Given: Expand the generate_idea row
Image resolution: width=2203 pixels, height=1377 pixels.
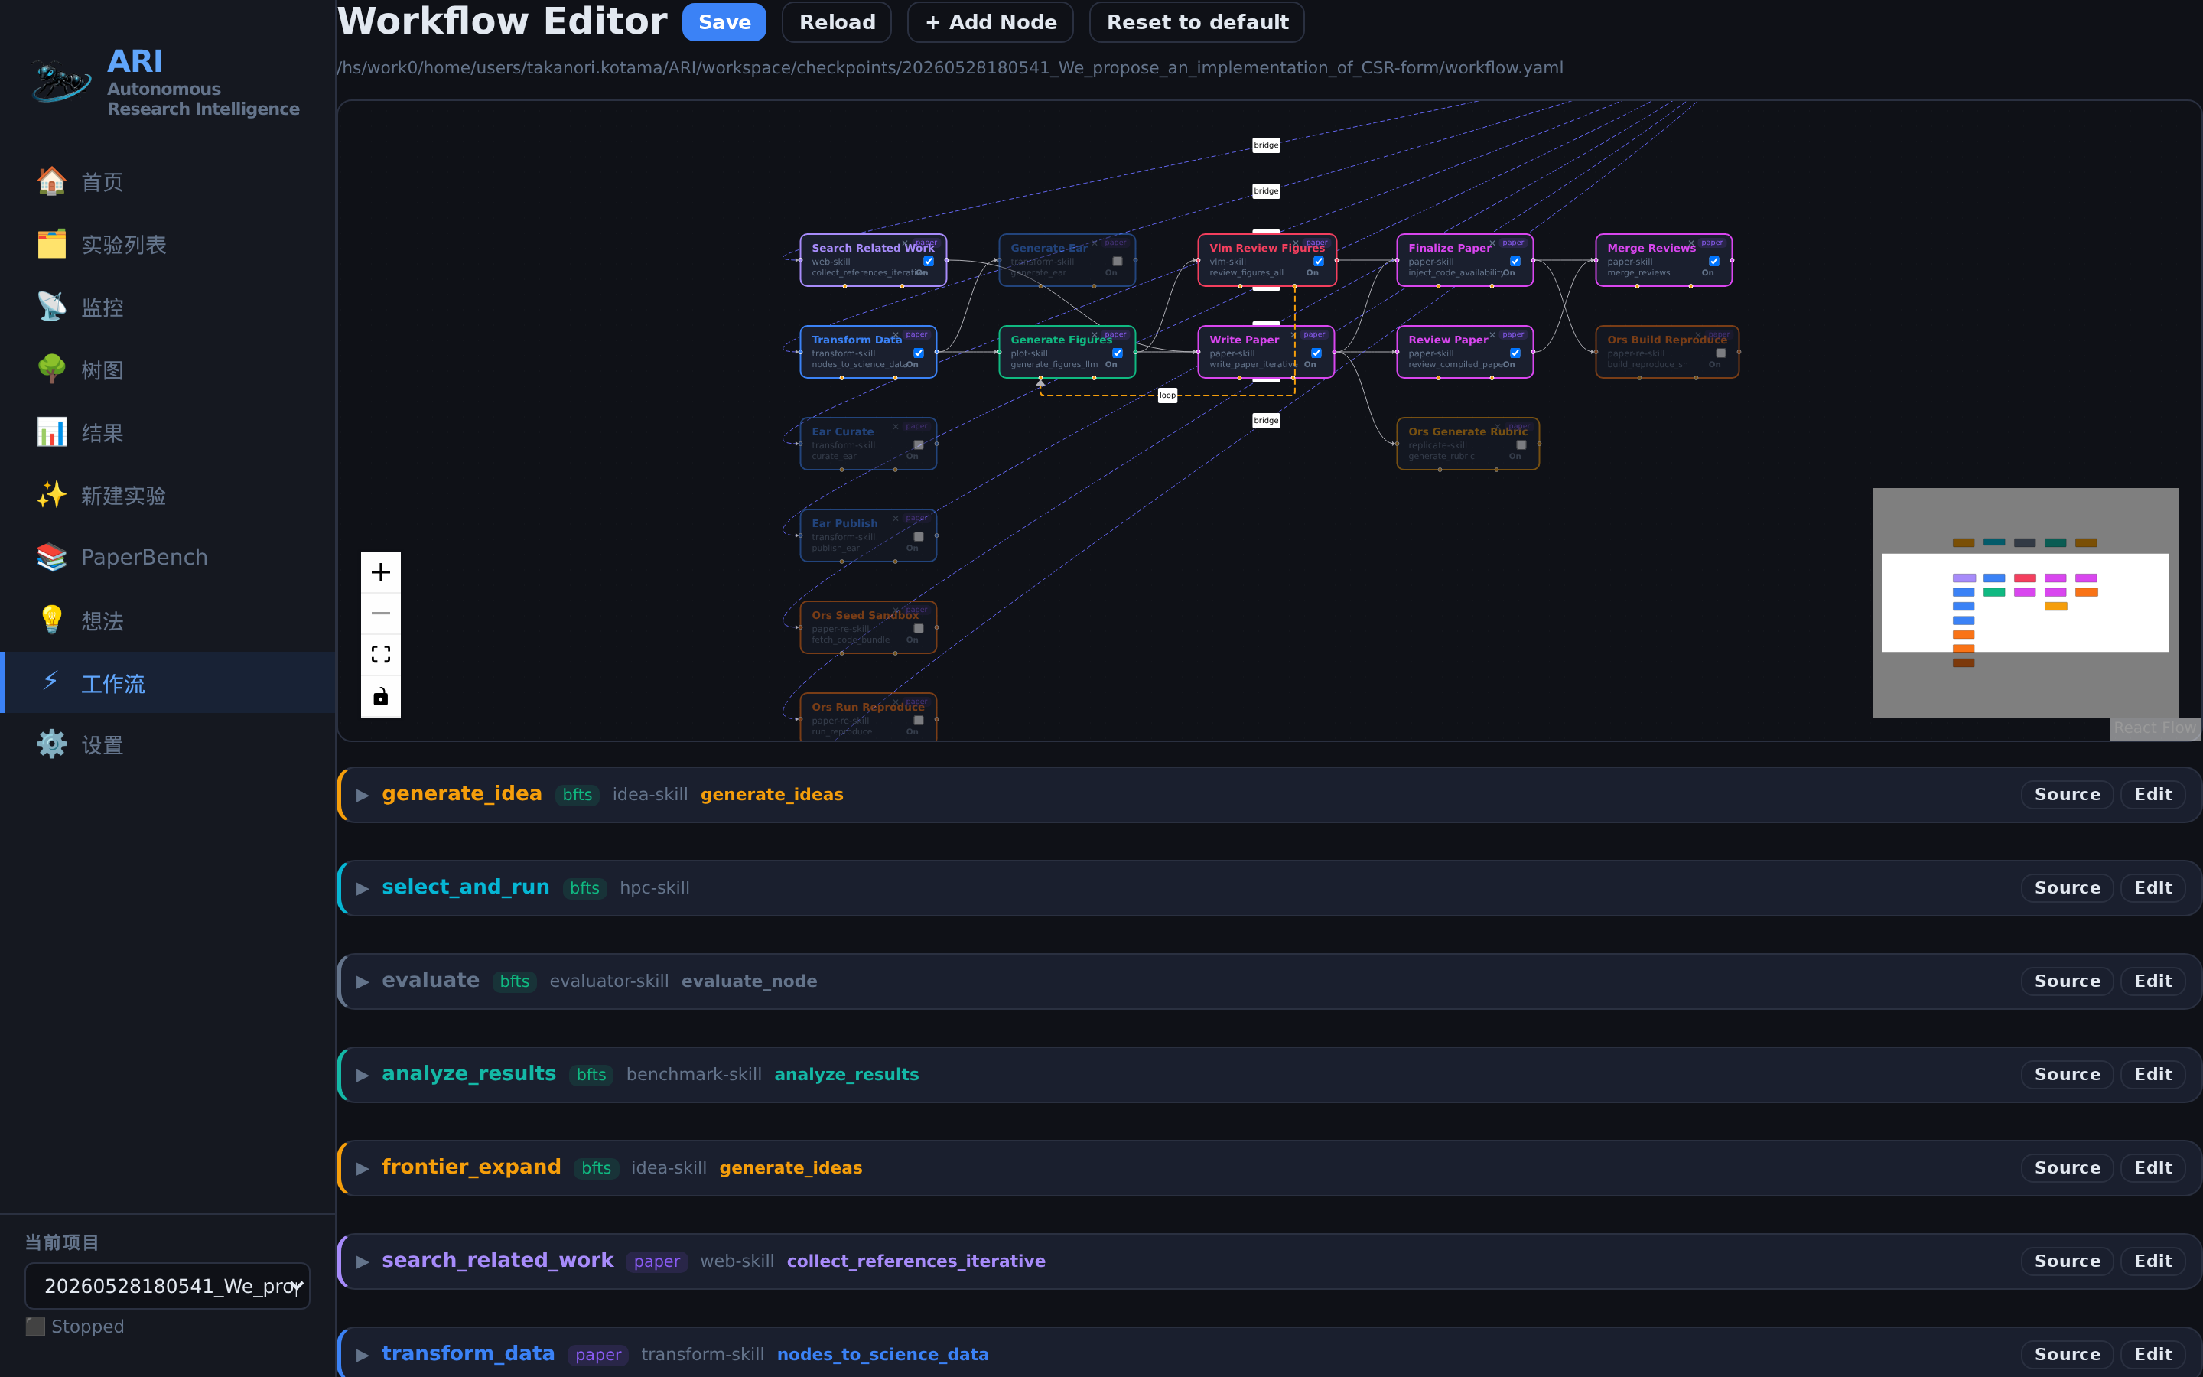Looking at the screenshot, I should 363,795.
